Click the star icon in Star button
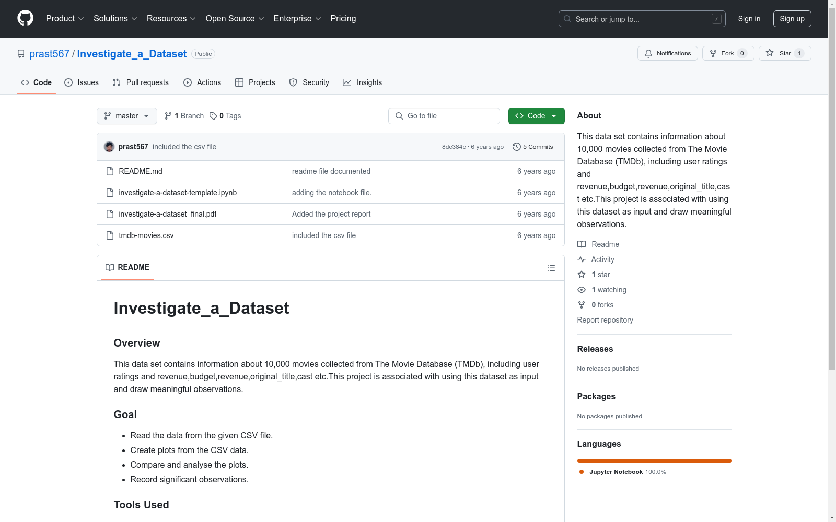This screenshot has width=836, height=522. [x=770, y=53]
